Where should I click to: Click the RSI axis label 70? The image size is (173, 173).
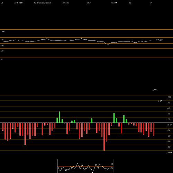(x=2, y=40)
